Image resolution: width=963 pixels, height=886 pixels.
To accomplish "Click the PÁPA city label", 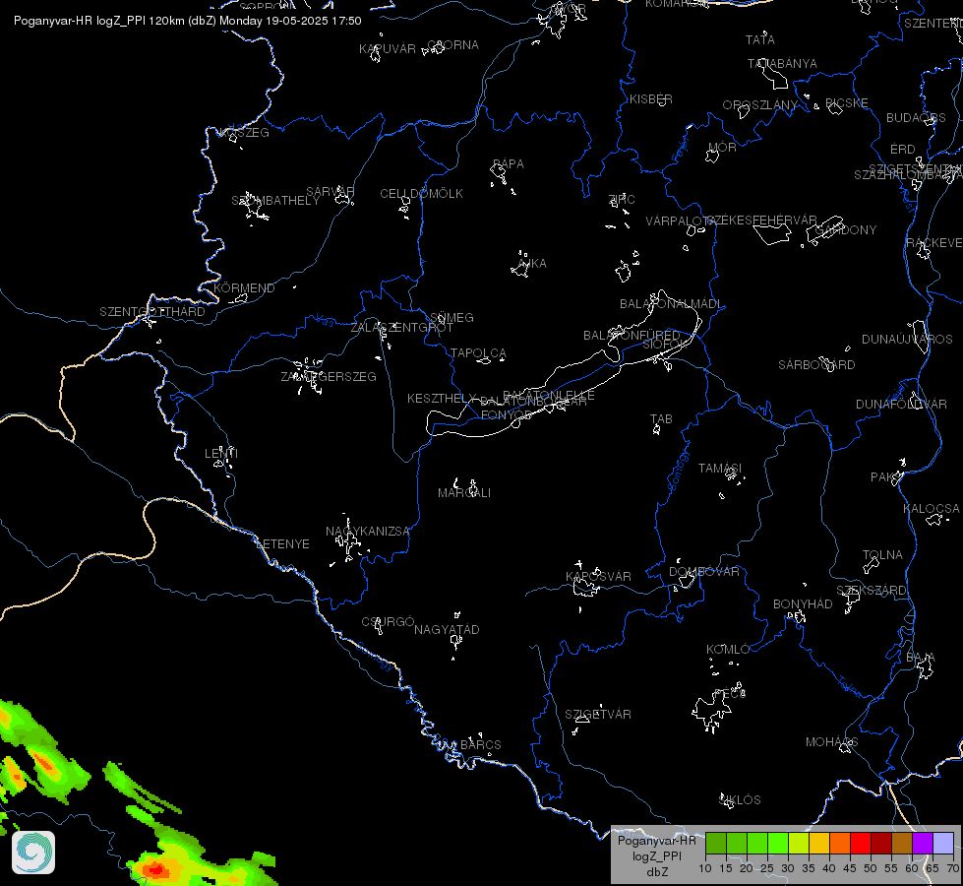I will point(509,164).
